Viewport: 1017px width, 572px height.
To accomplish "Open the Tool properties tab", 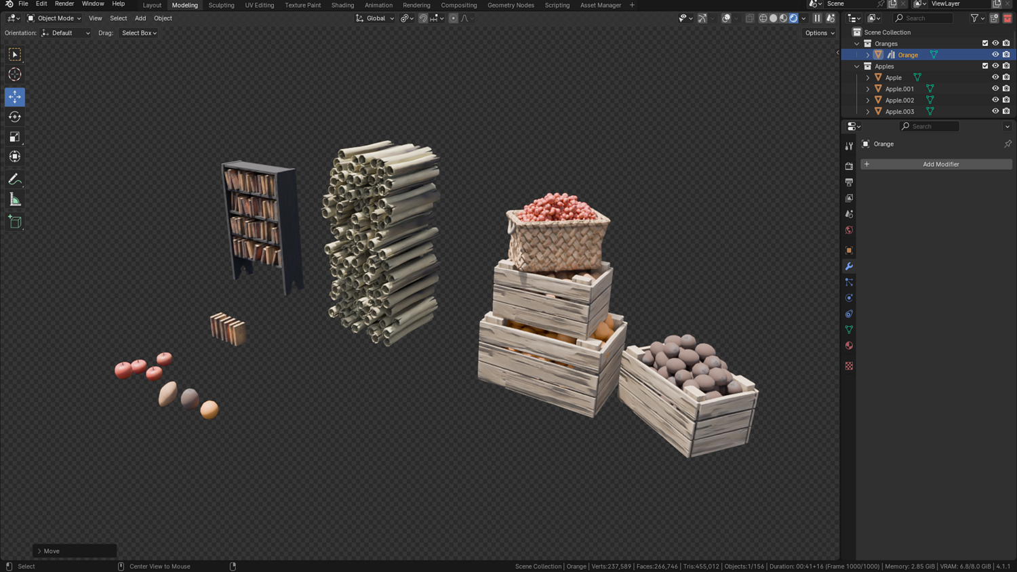I will [849, 146].
